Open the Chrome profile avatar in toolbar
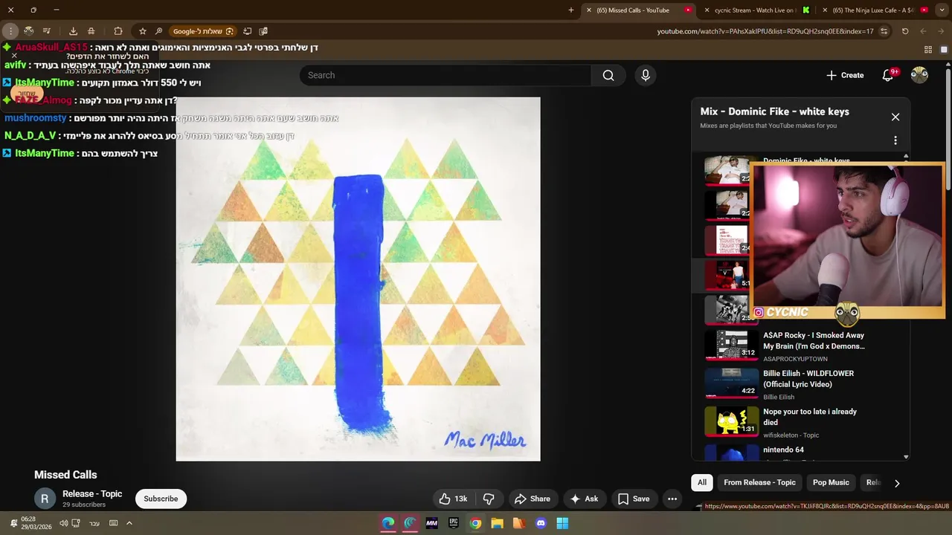The image size is (952, 535). click(28, 31)
